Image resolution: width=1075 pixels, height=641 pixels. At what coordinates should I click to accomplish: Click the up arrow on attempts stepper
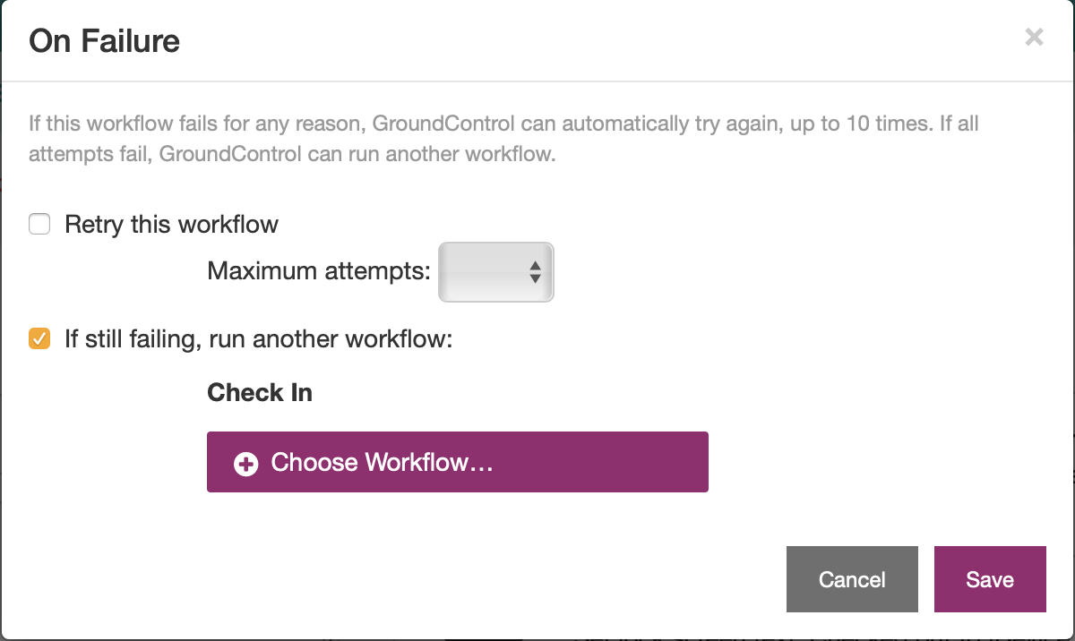click(x=535, y=266)
